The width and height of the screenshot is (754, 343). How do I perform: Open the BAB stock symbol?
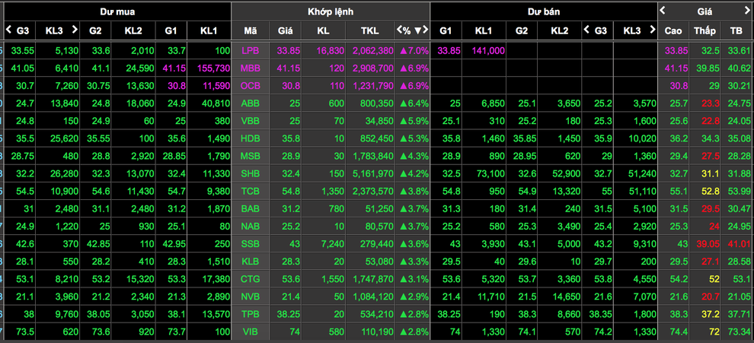[250, 208]
